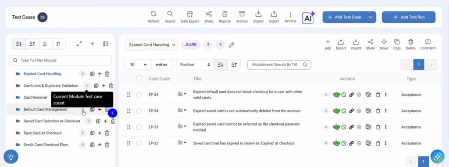
Task: Click the Add Test Case button
Action: point(344,17)
